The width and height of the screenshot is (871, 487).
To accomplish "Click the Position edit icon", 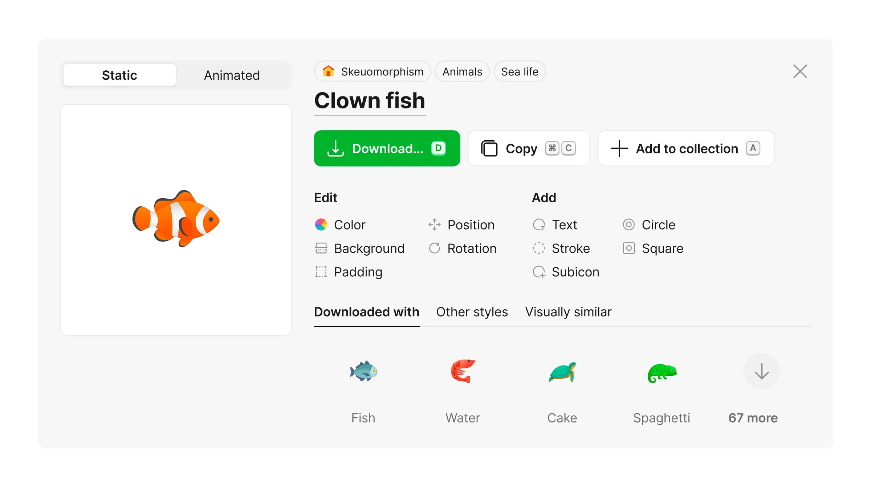I will point(434,225).
